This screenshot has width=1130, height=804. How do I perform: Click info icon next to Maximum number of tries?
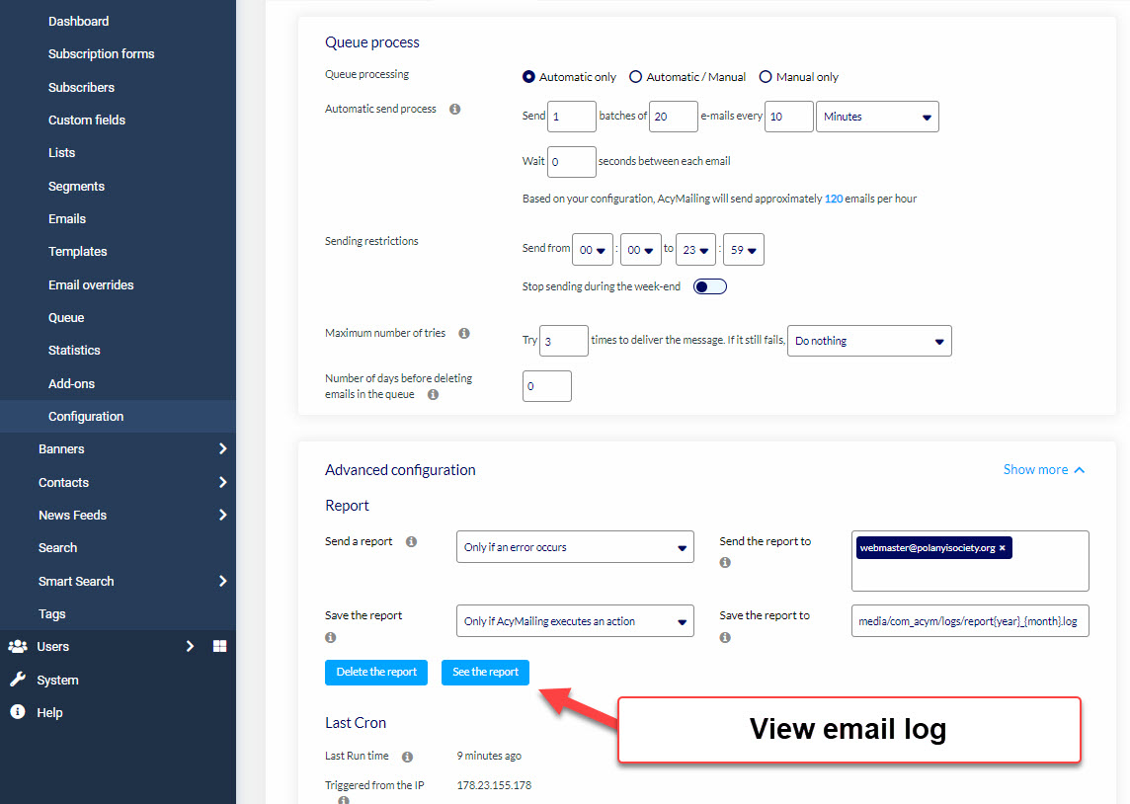(x=464, y=334)
